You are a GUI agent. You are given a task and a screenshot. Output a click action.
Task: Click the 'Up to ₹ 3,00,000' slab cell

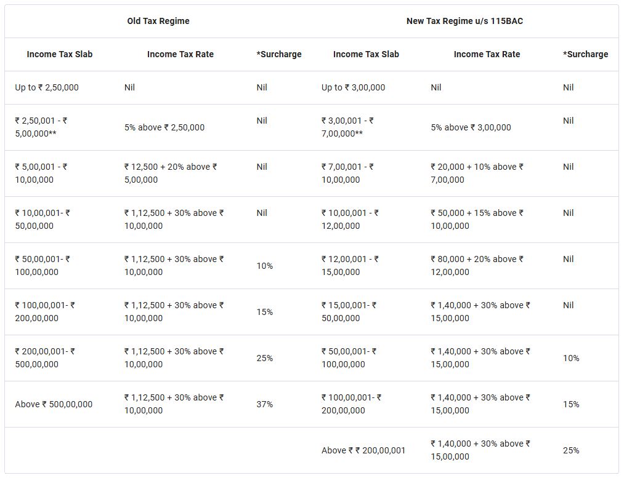click(353, 88)
